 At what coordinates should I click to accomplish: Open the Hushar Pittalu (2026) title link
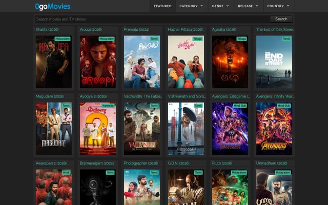(x=186, y=30)
